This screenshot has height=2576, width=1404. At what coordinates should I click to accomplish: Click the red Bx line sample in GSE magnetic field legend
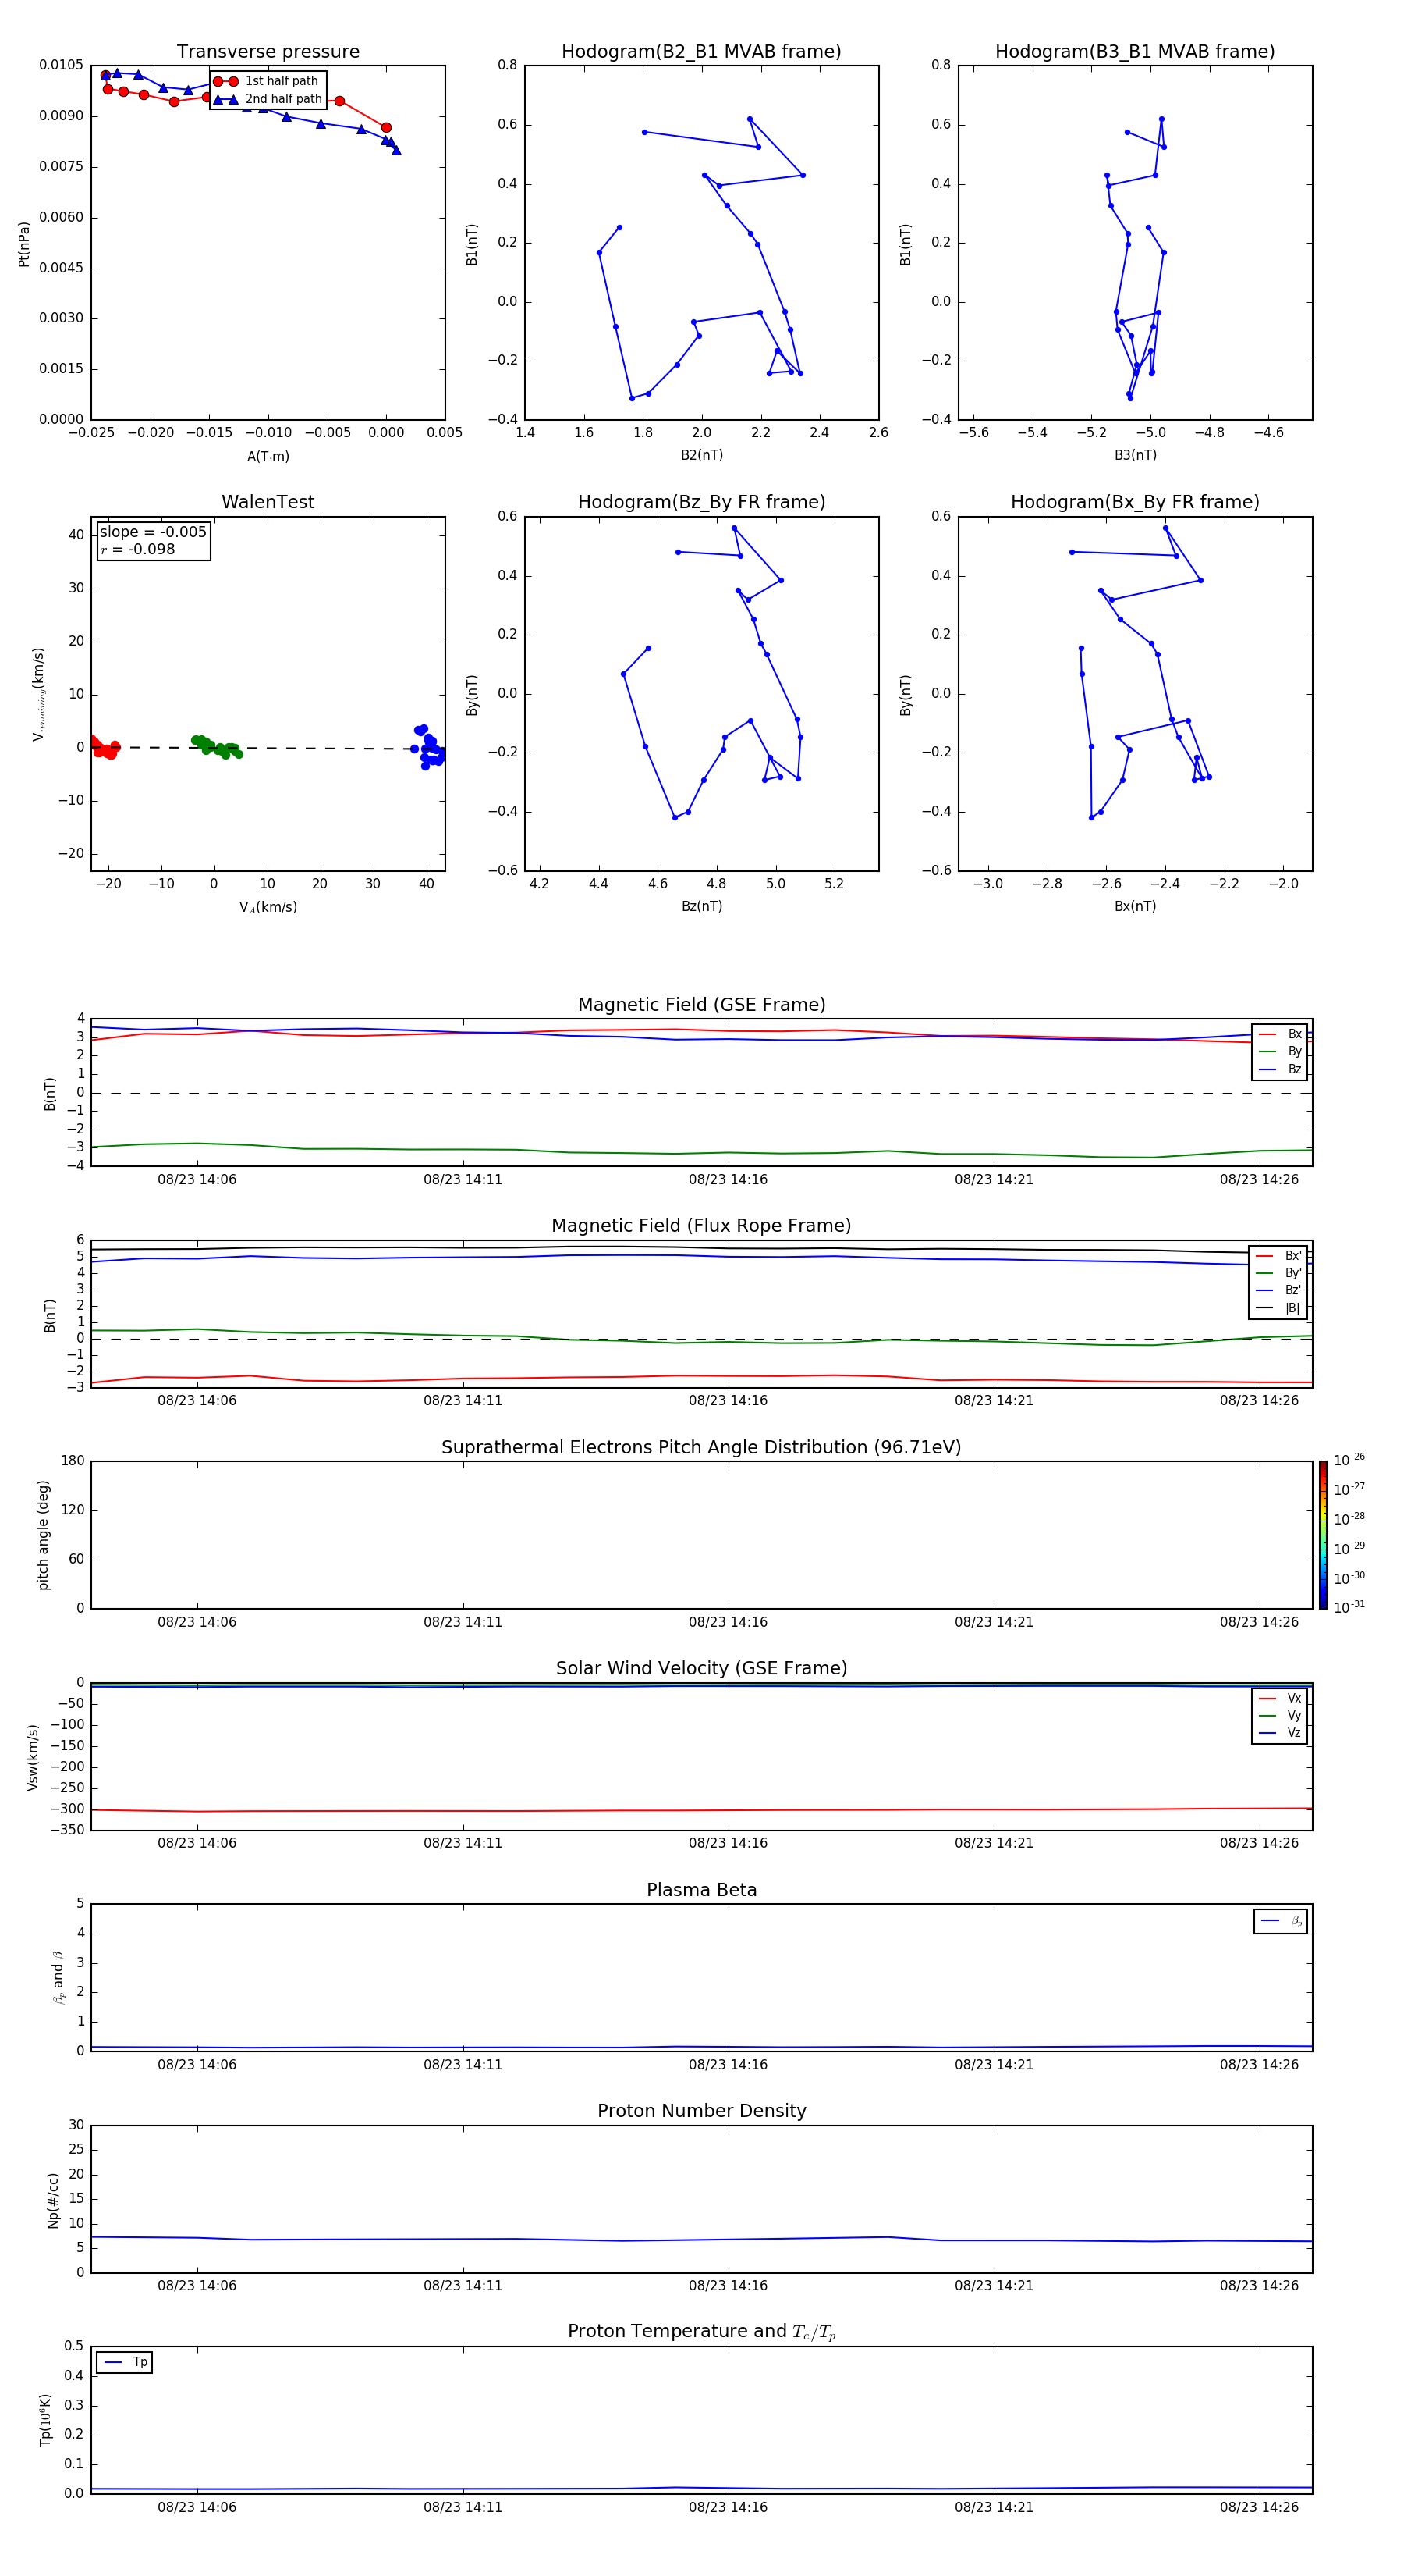pyautogui.click(x=1266, y=1034)
